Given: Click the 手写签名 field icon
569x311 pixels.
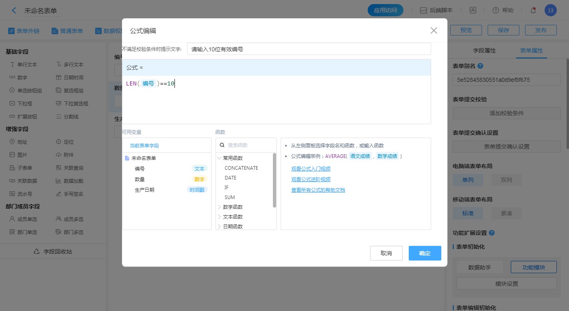Looking at the screenshot, I should click(x=59, y=194).
